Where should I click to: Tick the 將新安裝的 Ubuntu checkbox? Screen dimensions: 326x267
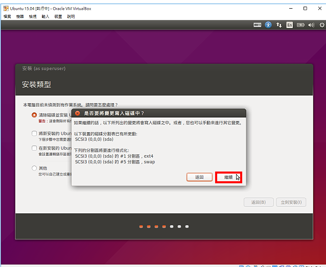34,133
